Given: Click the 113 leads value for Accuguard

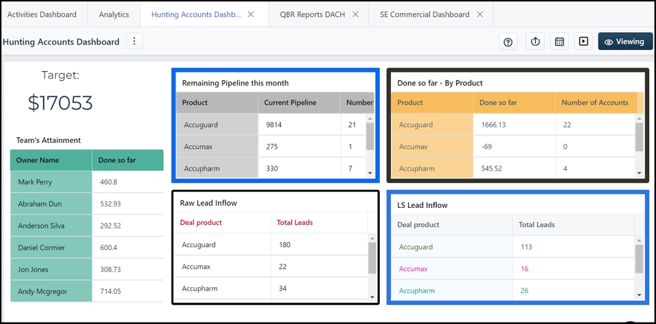Looking at the screenshot, I should tap(526, 247).
